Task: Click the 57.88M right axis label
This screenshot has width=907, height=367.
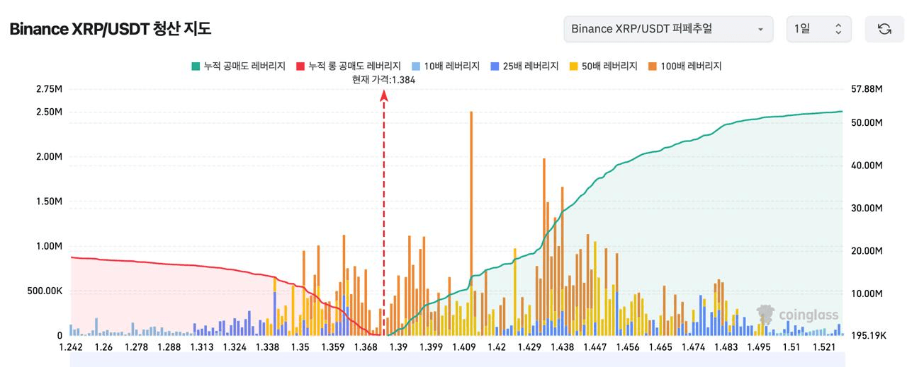Action: pyautogui.click(x=867, y=89)
